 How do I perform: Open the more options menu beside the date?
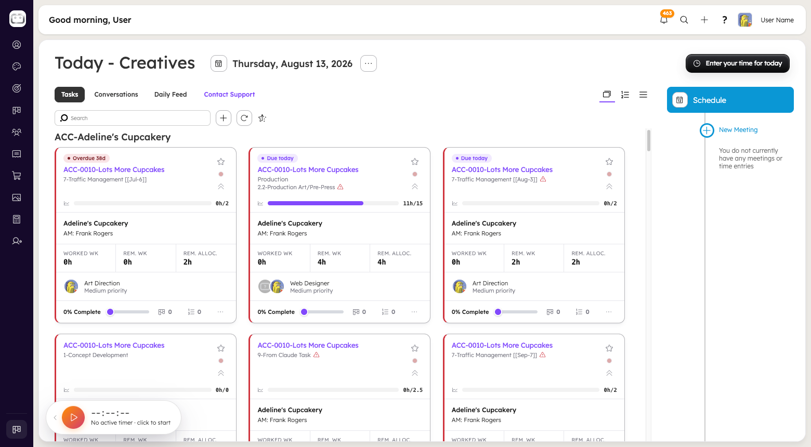click(369, 63)
